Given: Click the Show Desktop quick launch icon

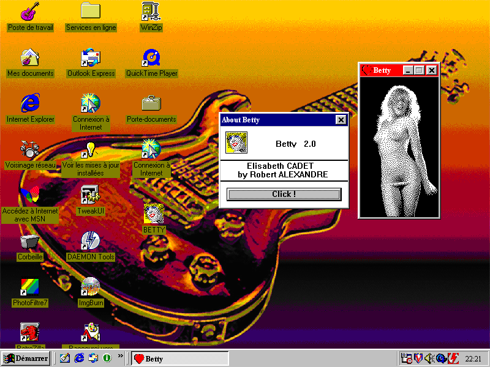Looking at the screenshot, I should 65,358.
